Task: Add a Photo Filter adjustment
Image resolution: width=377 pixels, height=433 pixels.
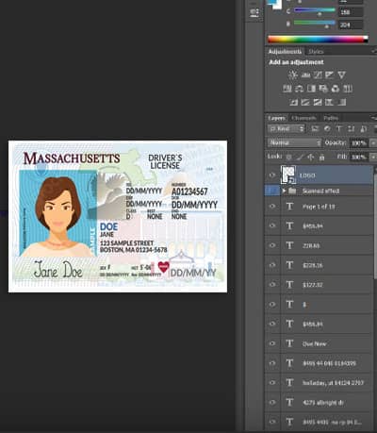Action: coord(323,89)
